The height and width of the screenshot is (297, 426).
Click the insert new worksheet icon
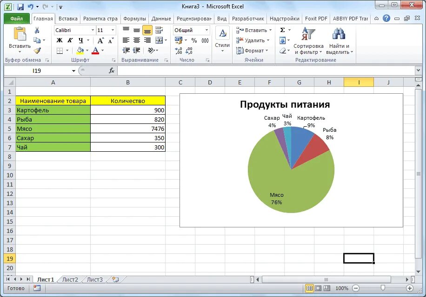[x=115, y=280]
